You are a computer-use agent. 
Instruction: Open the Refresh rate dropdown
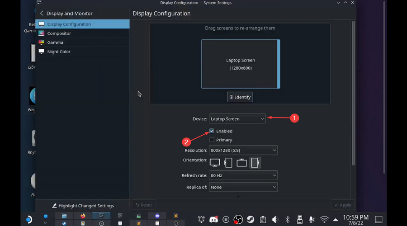[x=243, y=175]
